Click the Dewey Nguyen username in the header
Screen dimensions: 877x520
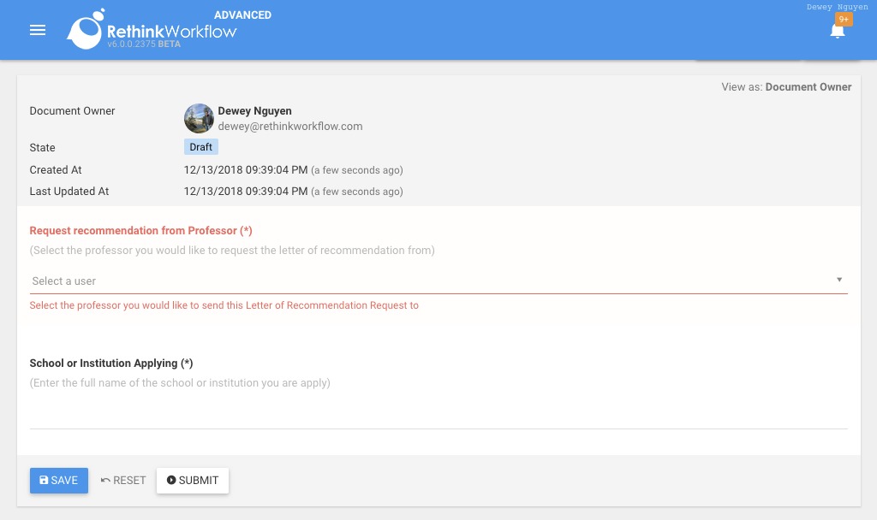coord(837,7)
